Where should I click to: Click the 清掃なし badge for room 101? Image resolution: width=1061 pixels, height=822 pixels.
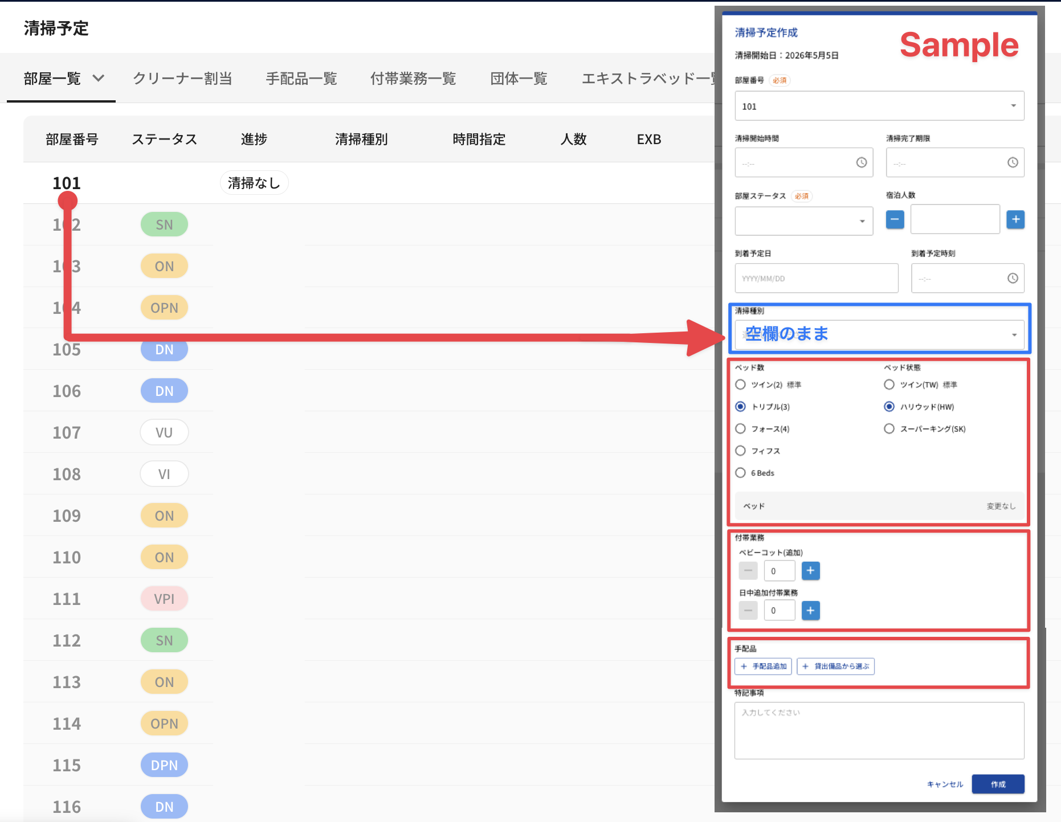click(254, 183)
